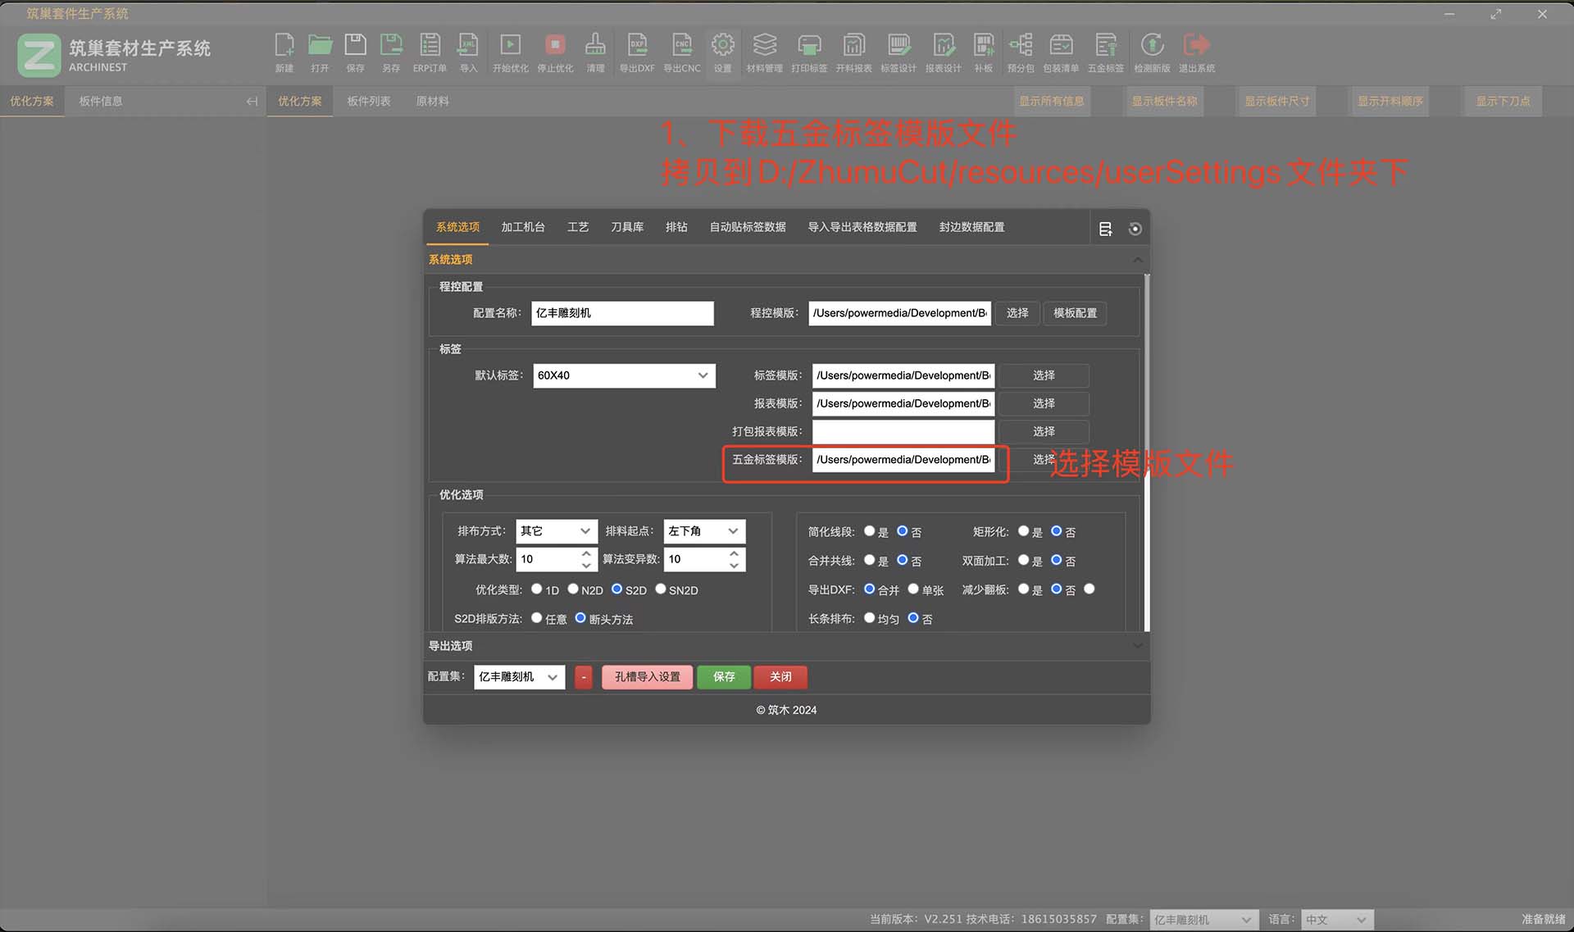Viewport: 1574px width, 932px height.
Task: Click the 补板 toolbar icon
Action: [x=983, y=52]
